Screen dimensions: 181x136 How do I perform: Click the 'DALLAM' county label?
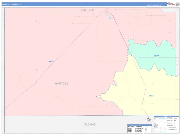(x=87, y=10)
